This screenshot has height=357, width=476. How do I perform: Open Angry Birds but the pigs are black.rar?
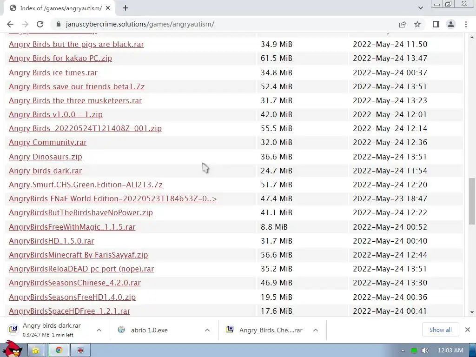tap(77, 44)
